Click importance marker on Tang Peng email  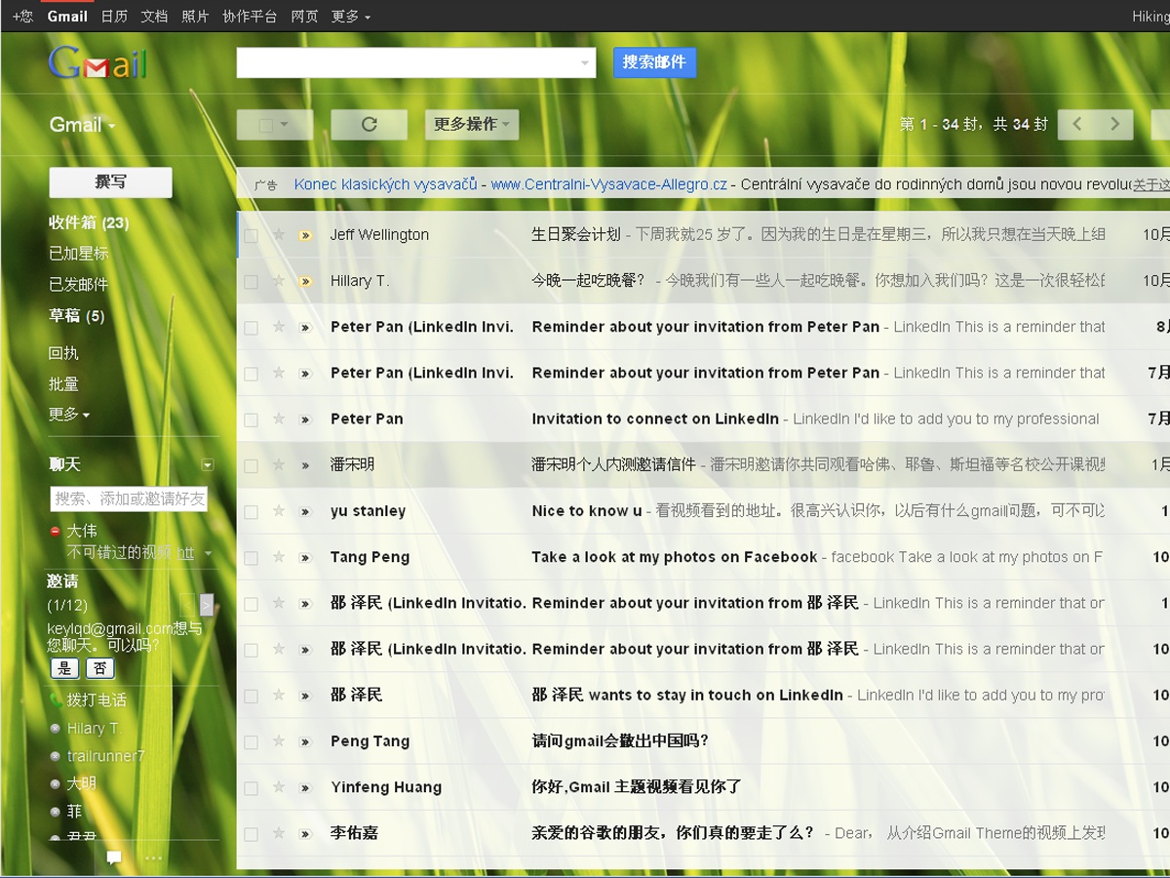(x=305, y=558)
